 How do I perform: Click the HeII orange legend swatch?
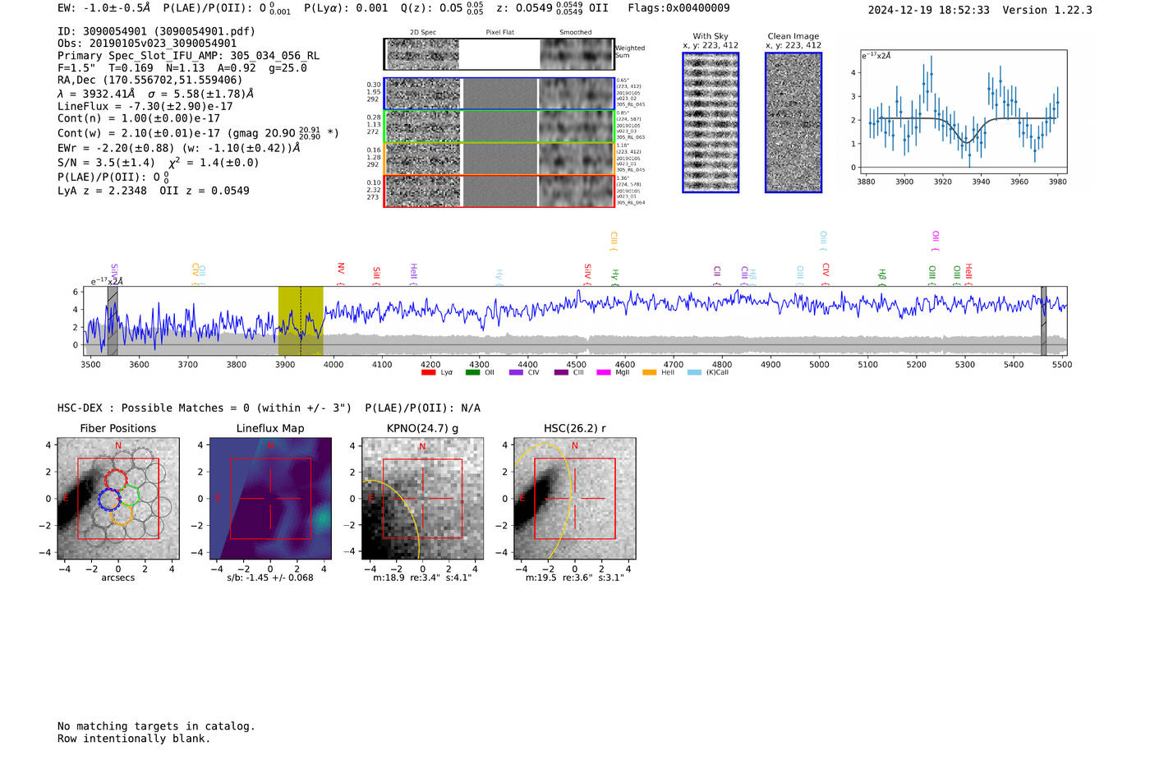tap(649, 373)
